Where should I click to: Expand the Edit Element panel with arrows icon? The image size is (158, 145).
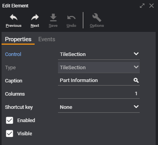tap(142, 6)
